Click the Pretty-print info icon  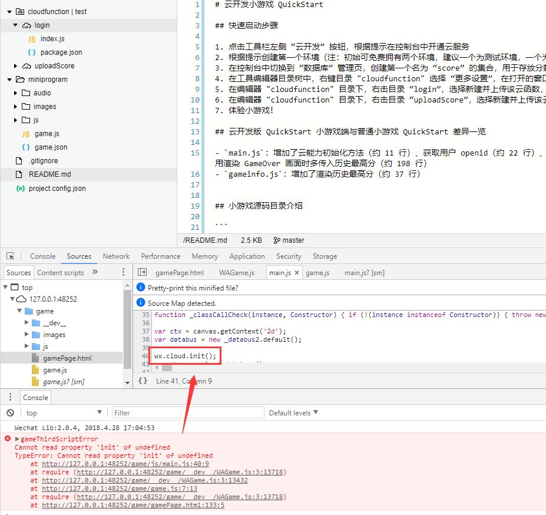click(141, 287)
